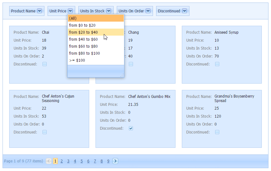Choose the 'from $60 to $80' filter
Viewport: 271px width, 171px height.
point(96,46)
